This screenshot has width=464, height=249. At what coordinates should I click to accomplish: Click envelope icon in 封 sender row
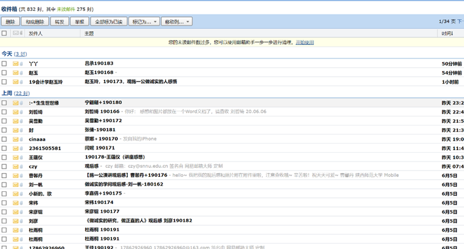pos(15,131)
